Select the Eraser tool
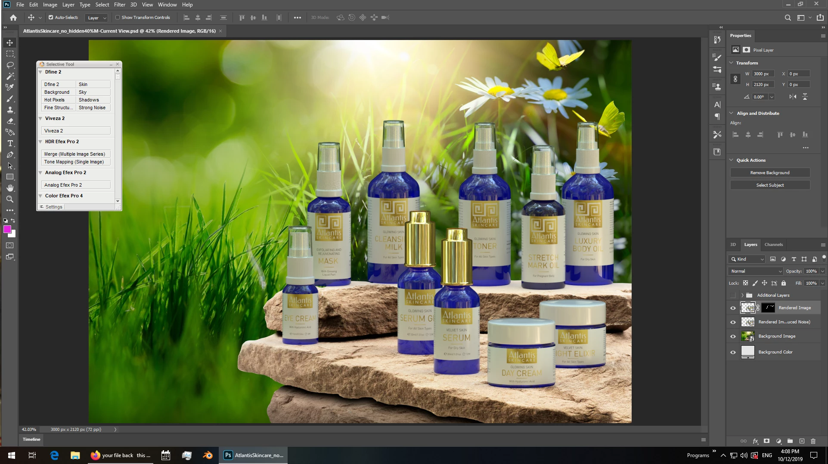This screenshot has height=464, width=828. (x=9, y=121)
